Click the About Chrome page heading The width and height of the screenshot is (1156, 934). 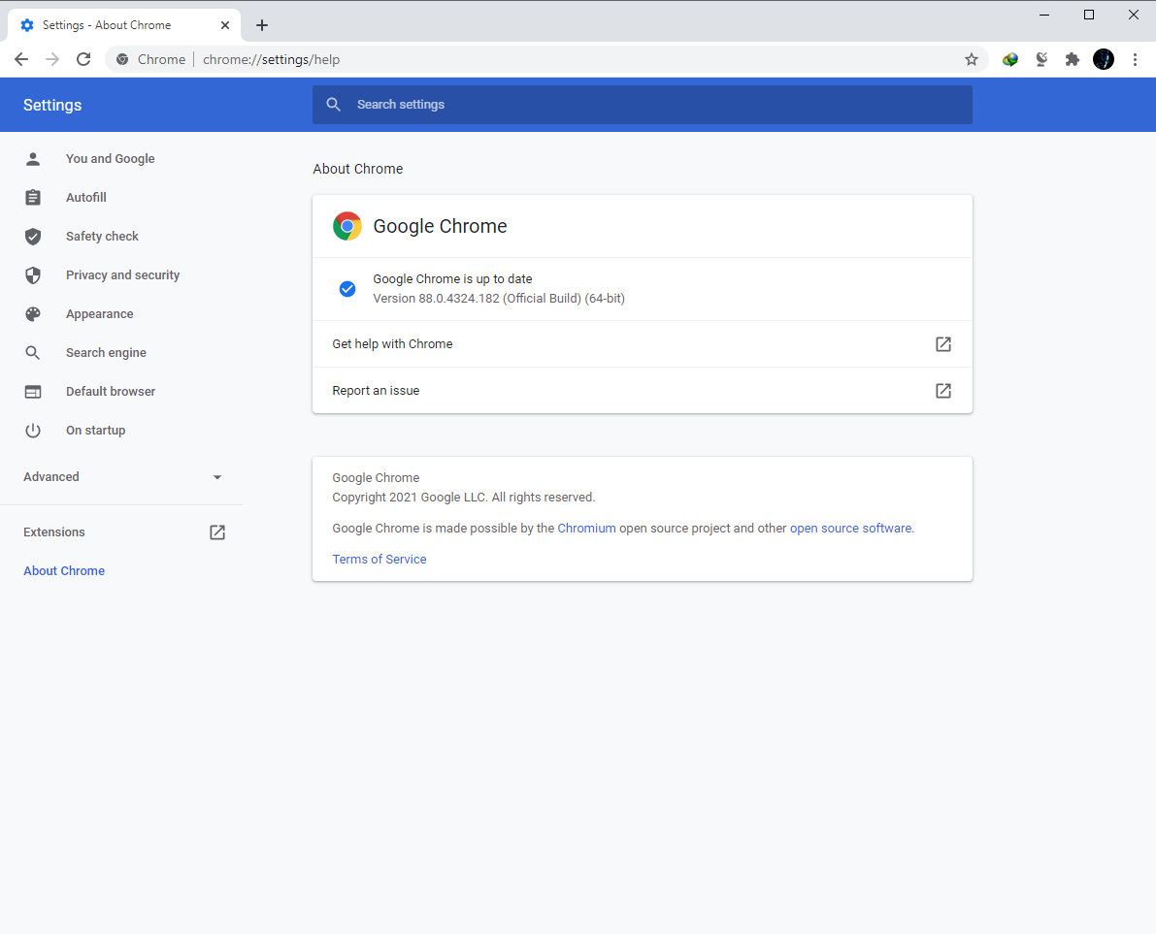point(357,169)
